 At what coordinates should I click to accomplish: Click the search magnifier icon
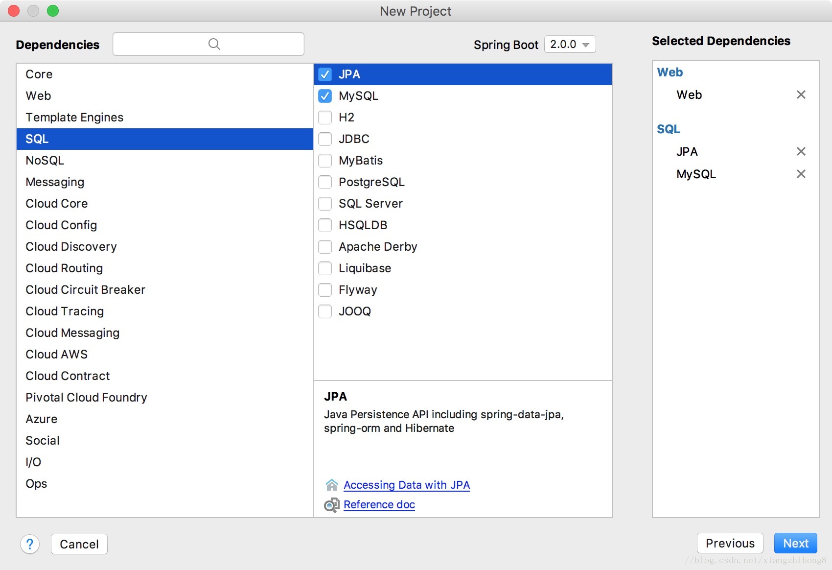pyautogui.click(x=214, y=44)
